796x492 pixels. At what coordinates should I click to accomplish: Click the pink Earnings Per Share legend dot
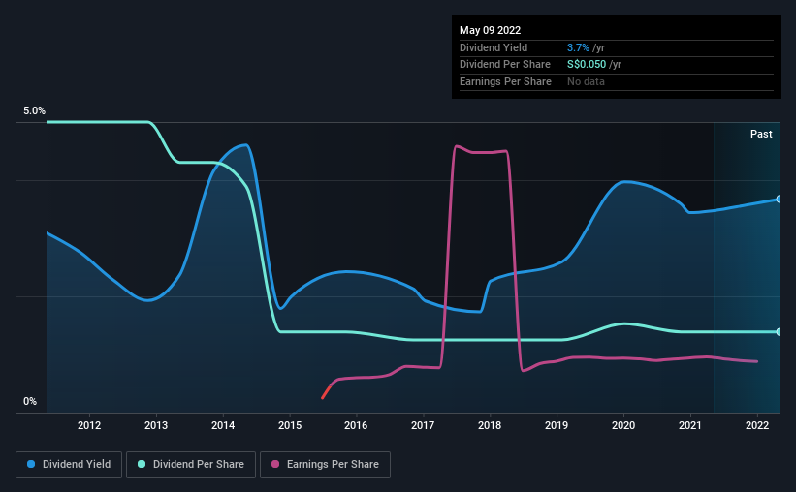click(275, 464)
